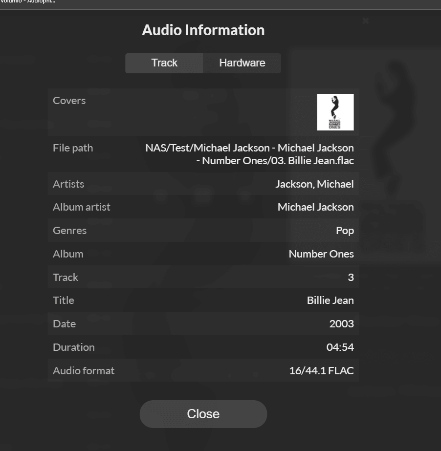Click the Genres label
Image resolution: width=441 pixels, height=451 pixels.
click(x=69, y=231)
